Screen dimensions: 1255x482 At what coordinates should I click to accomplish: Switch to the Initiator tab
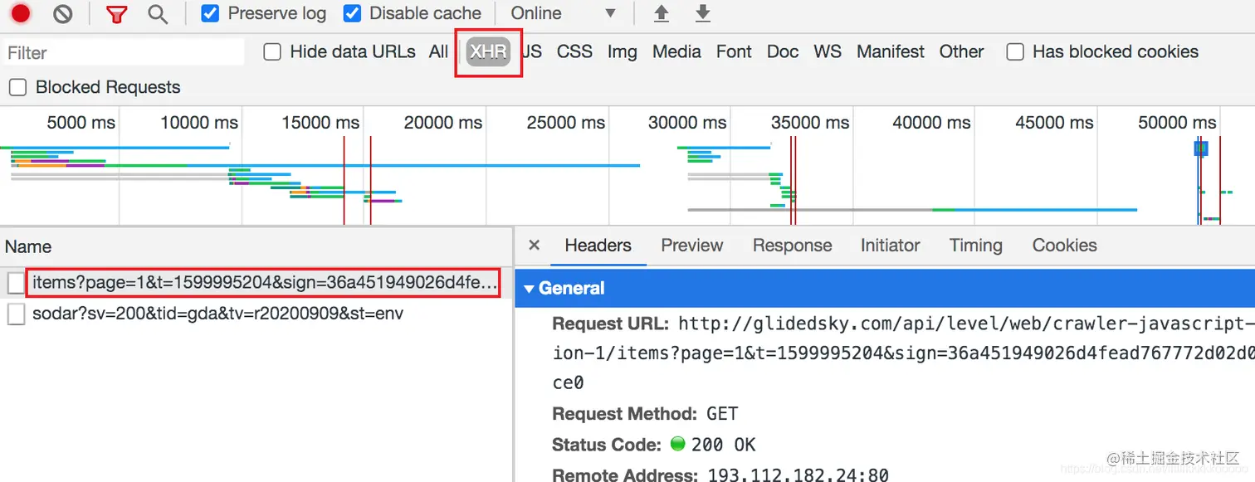pyautogui.click(x=890, y=246)
